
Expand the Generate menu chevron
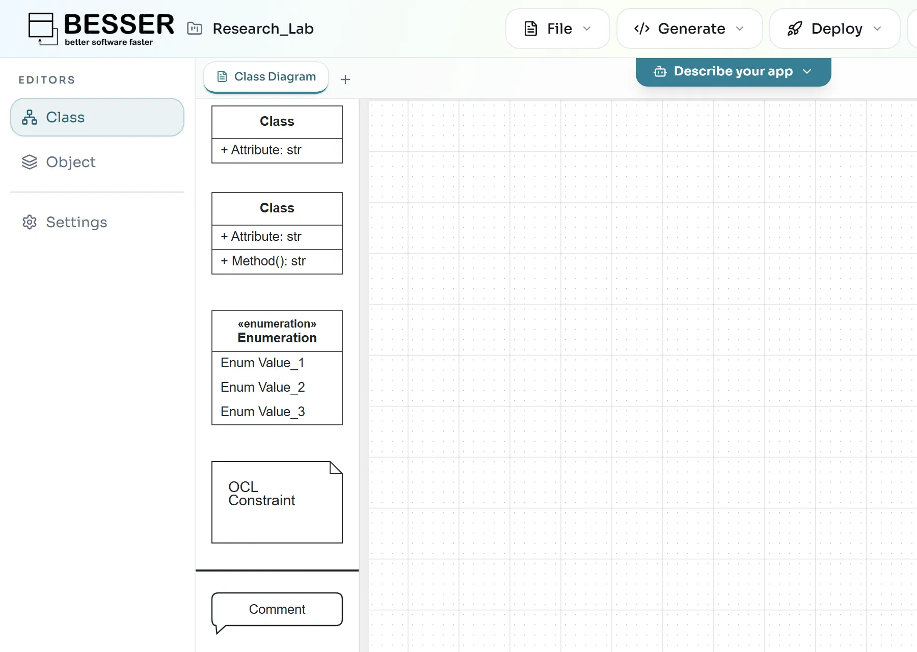[740, 29]
